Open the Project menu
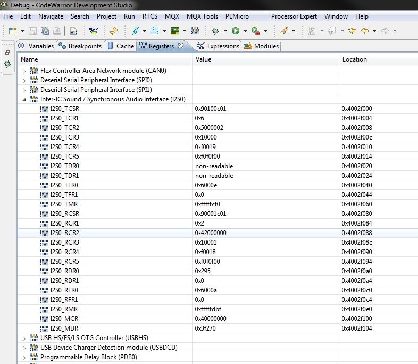 pyautogui.click(x=106, y=16)
